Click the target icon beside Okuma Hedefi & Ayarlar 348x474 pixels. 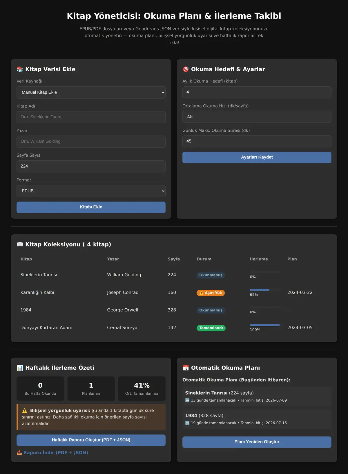coord(186,69)
